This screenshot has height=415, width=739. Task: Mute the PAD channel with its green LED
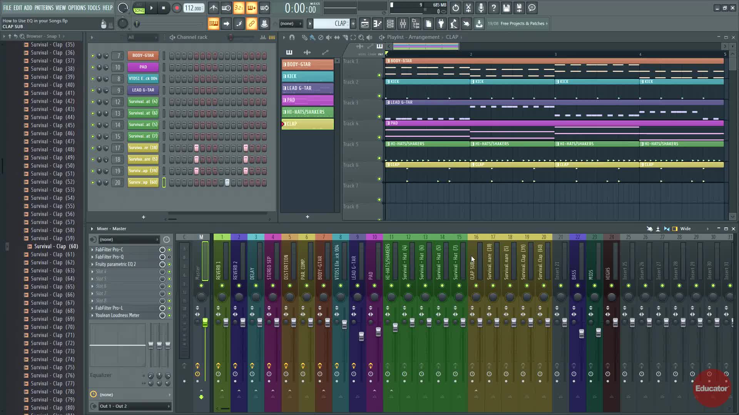tap(92, 67)
